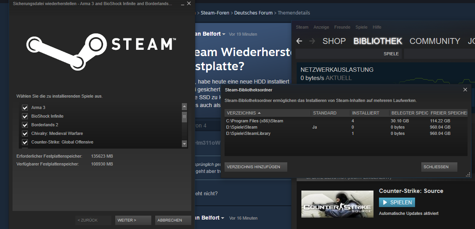Viewport: 475px width, 229px height.
Task: Click the game list scroll-up arrow
Action: pyautogui.click(x=185, y=107)
